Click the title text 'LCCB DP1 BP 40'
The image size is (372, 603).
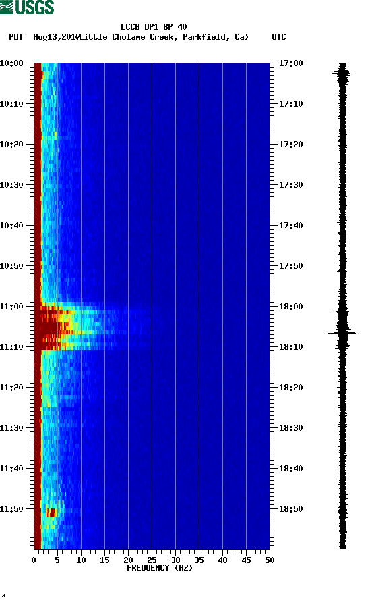coord(154,27)
